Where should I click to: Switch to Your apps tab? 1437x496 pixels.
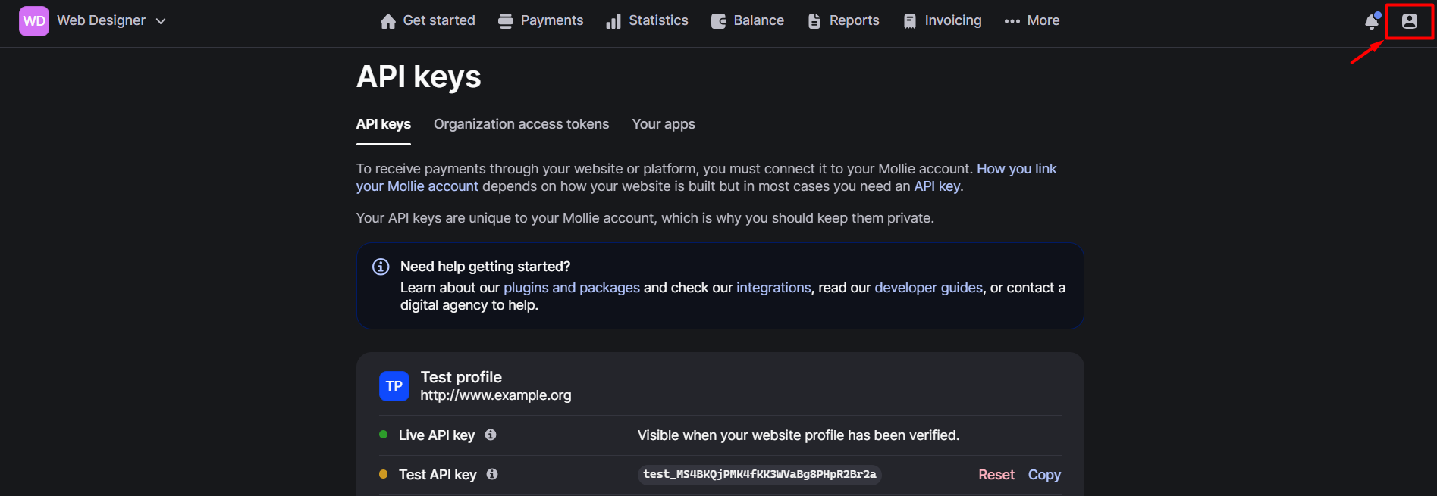pyautogui.click(x=664, y=124)
